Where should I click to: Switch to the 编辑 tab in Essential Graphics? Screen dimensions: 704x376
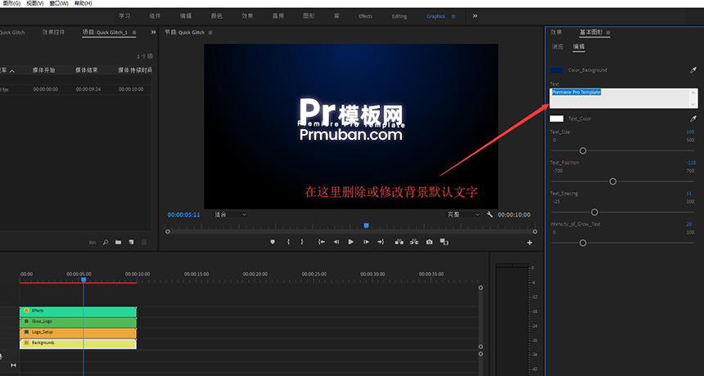point(579,47)
